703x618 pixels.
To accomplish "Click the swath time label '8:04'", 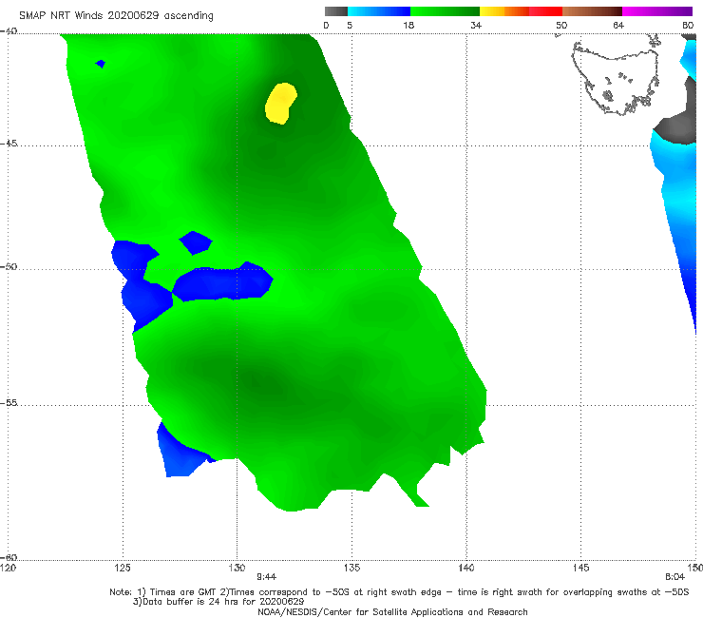I will point(674,577).
